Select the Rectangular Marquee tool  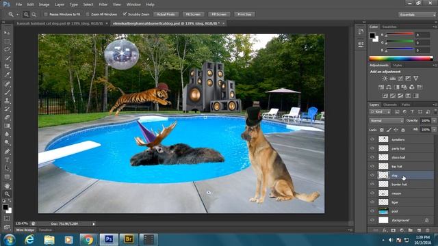pos(7,41)
